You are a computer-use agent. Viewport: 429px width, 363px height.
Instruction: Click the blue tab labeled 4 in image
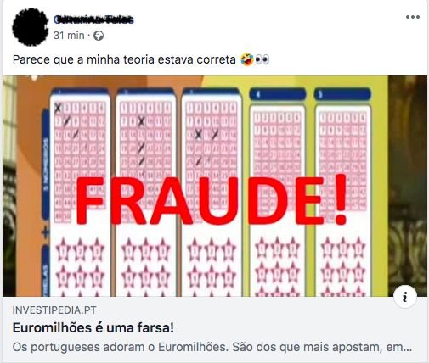pos(278,94)
